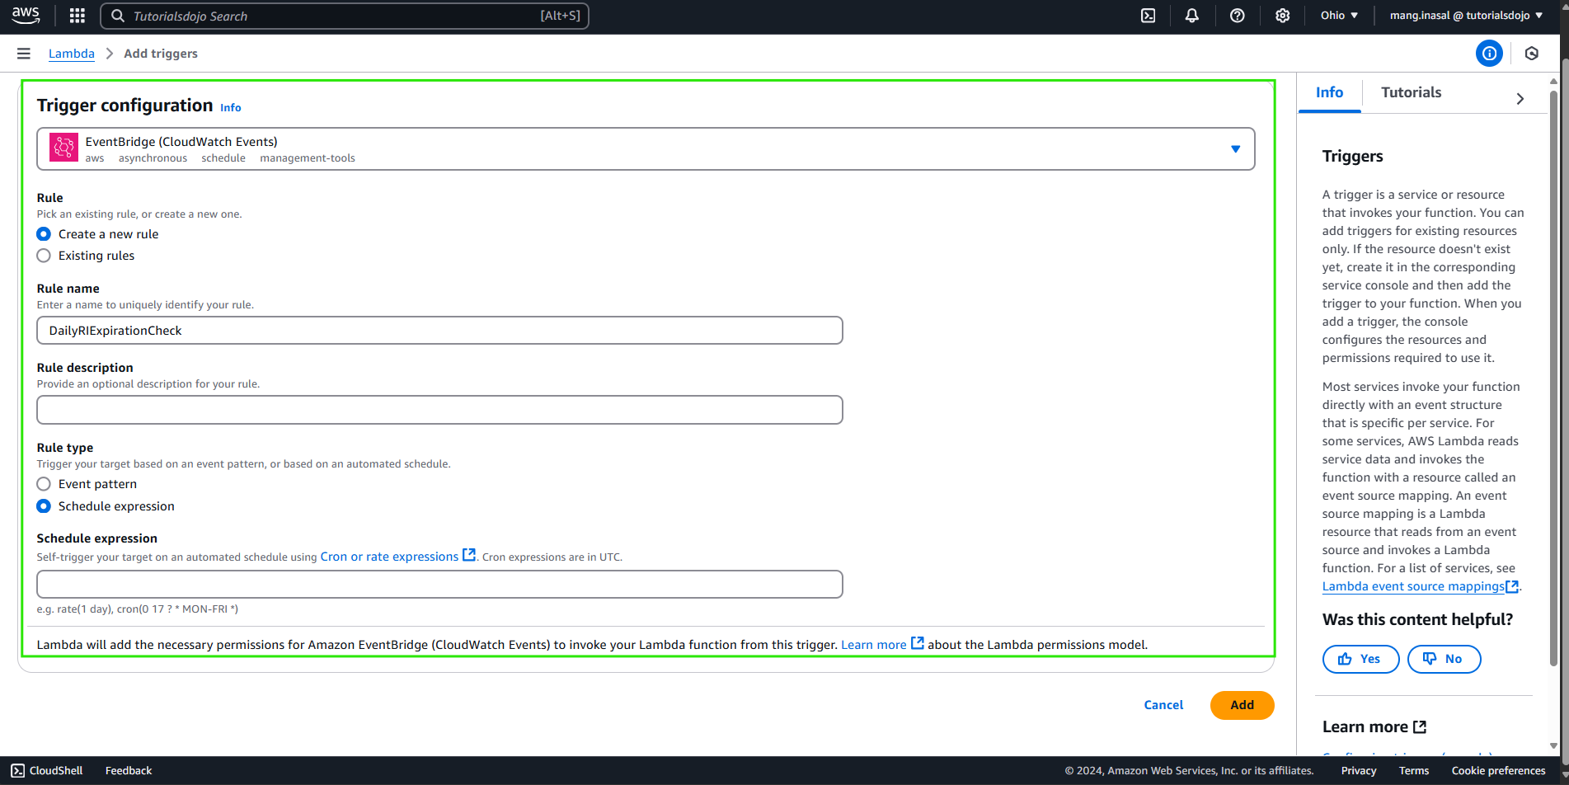Click the EventBridge service icon

pyautogui.click(x=63, y=148)
